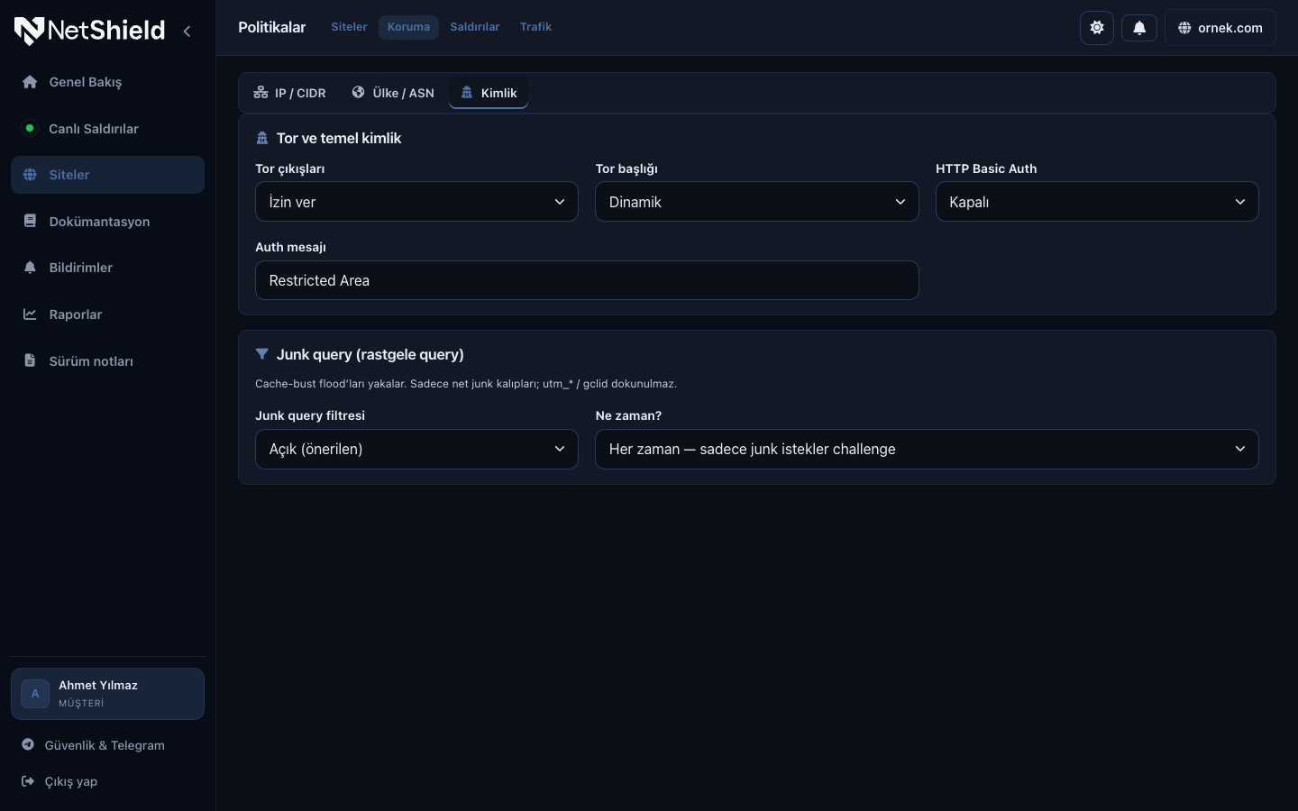Click the book icon for Dokümantasyon
The width and height of the screenshot is (1298, 811).
pyautogui.click(x=30, y=221)
